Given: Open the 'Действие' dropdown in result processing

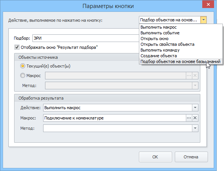Looking at the screenshot, I should coord(195,108).
